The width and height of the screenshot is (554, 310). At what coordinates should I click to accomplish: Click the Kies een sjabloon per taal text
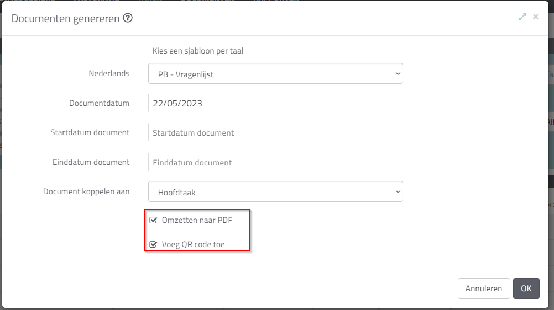(x=197, y=51)
